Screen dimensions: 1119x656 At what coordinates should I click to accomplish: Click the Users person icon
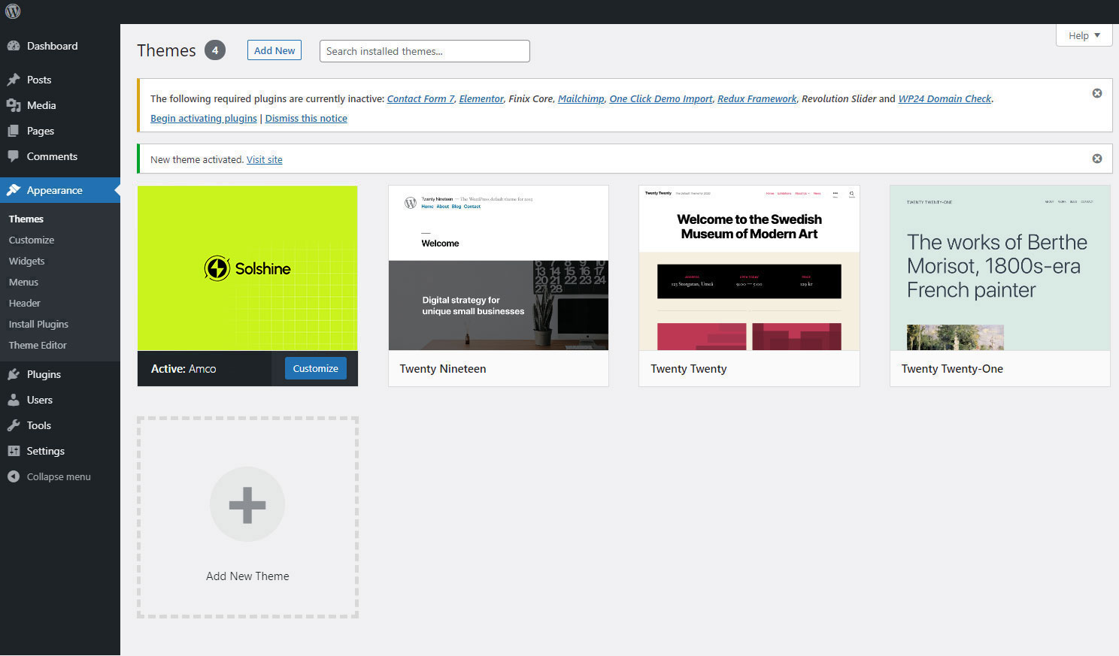tap(14, 400)
